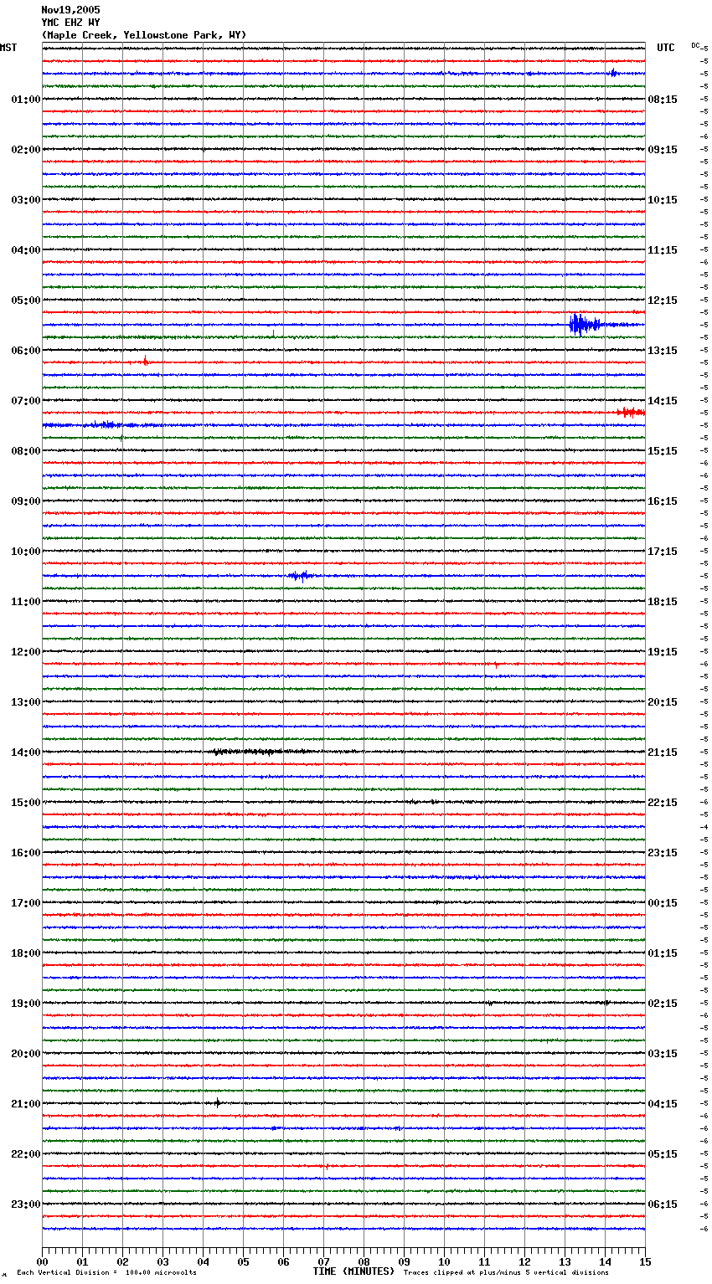Screen dimensions: 712x1284
Task: Click '(Maple Creek, Yellowstone Park, WY)' station title
Action: click(x=144, y=35)
